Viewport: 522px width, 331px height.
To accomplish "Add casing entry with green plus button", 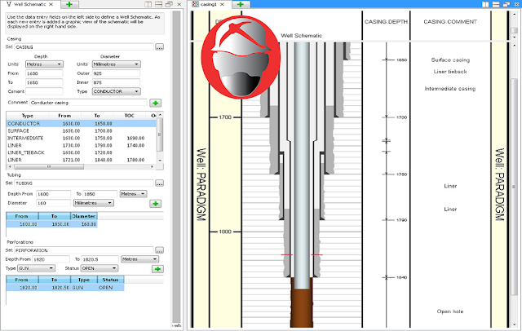I will (156, 103).
